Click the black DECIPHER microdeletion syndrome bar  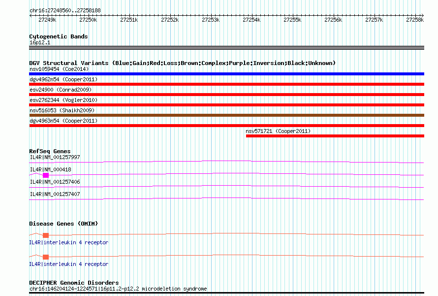point(226,293)
